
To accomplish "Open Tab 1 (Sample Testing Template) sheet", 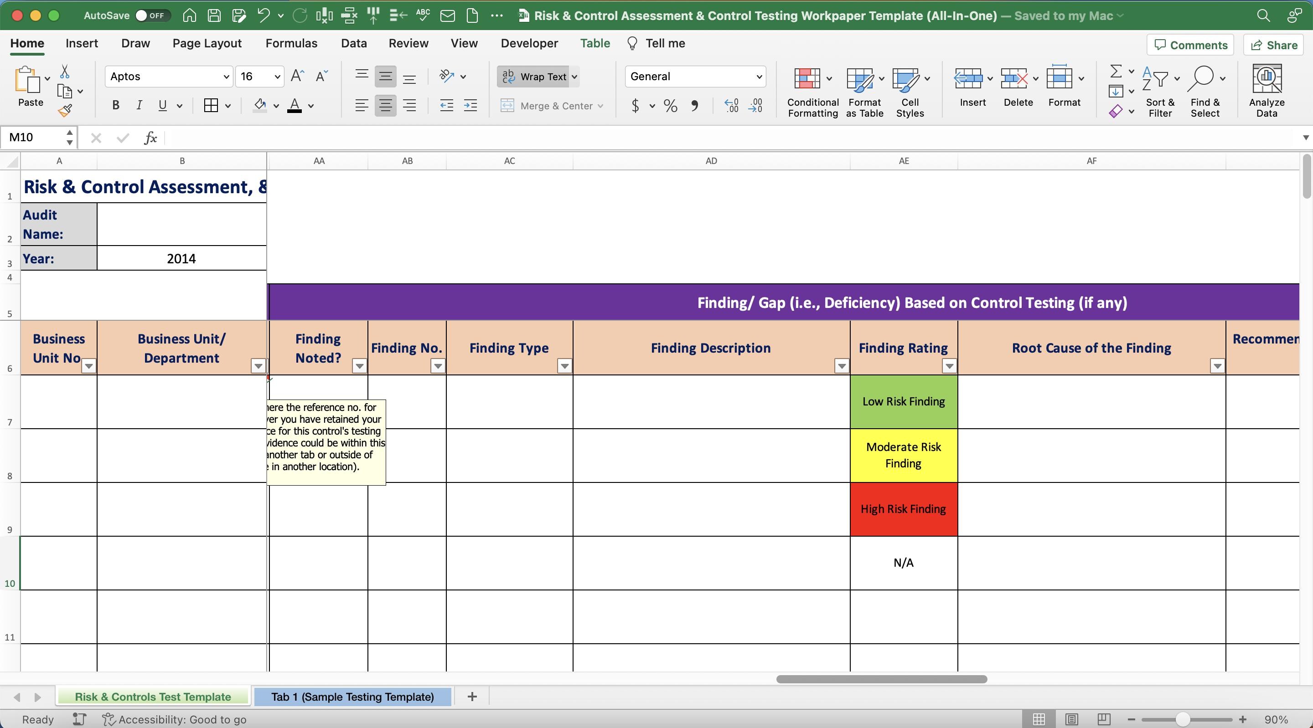I will point(351,697).
